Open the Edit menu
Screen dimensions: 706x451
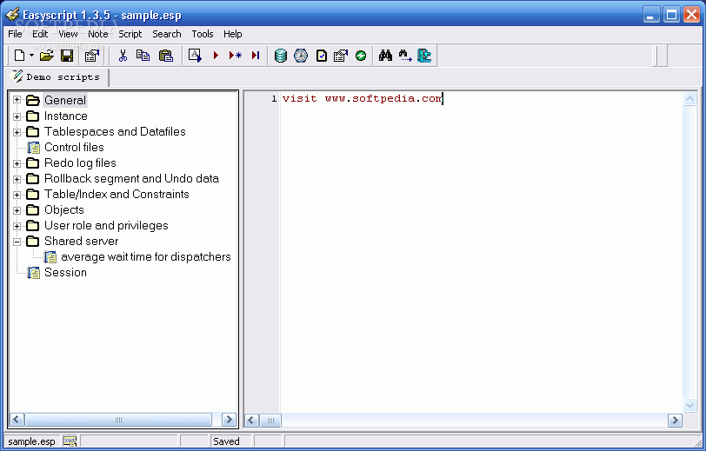[40, 34]
